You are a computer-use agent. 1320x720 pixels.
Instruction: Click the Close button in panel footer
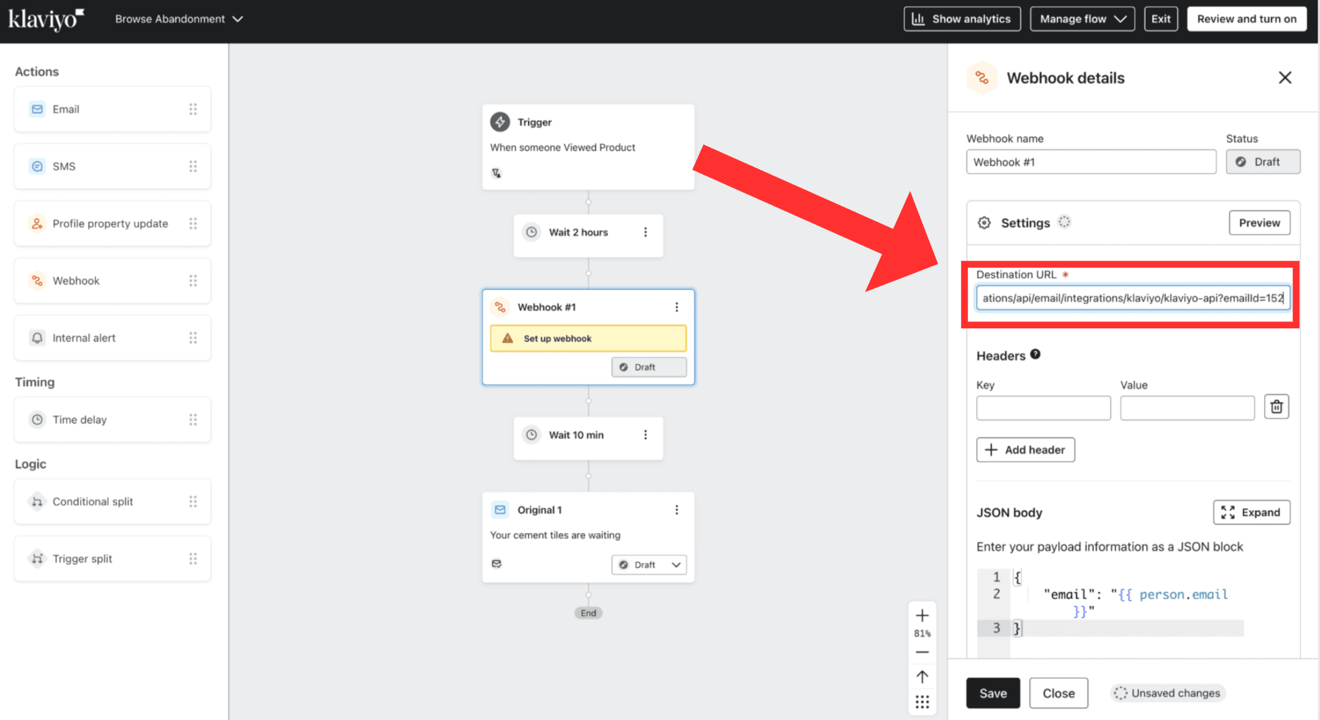click(x=1058, y=693)
